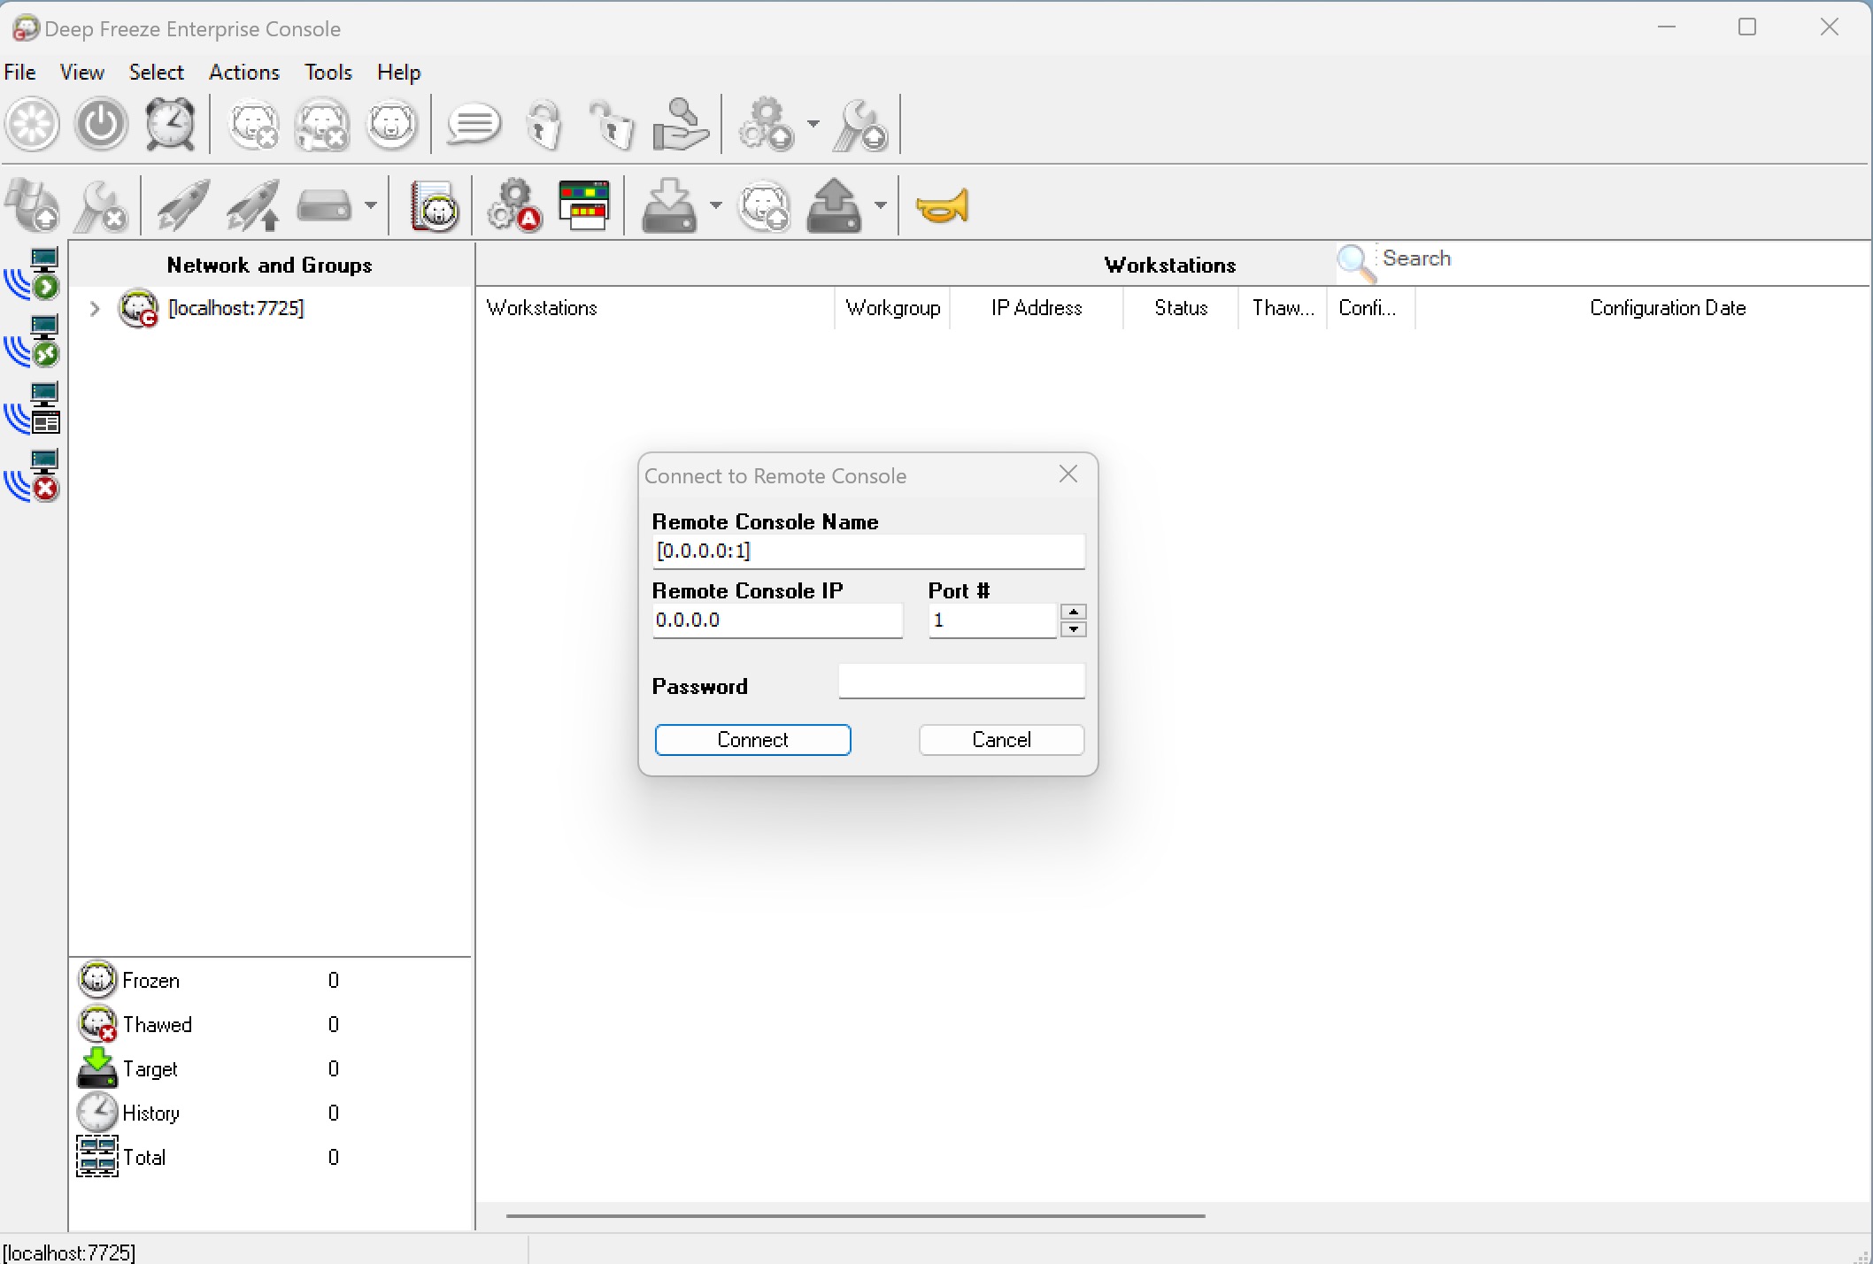Expand the [localhost:7725] tree node
This screenshot has width=1873, height=1264.
[x=95, y=308]
